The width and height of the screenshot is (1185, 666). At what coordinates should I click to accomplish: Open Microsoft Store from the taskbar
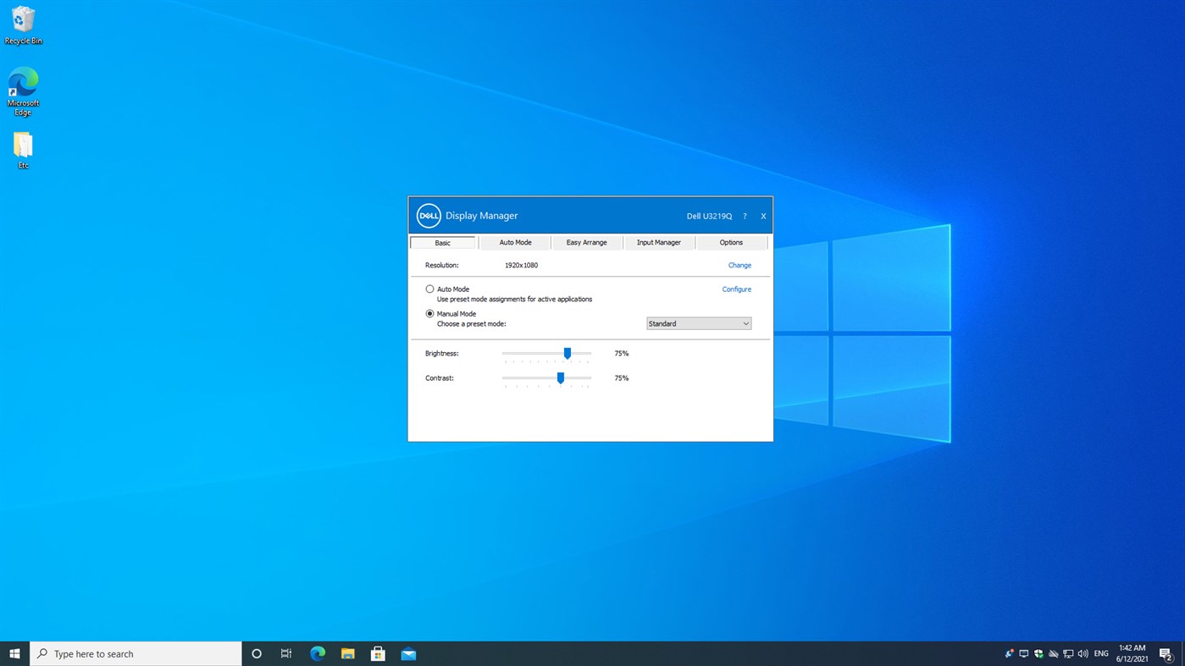point(378,652)
